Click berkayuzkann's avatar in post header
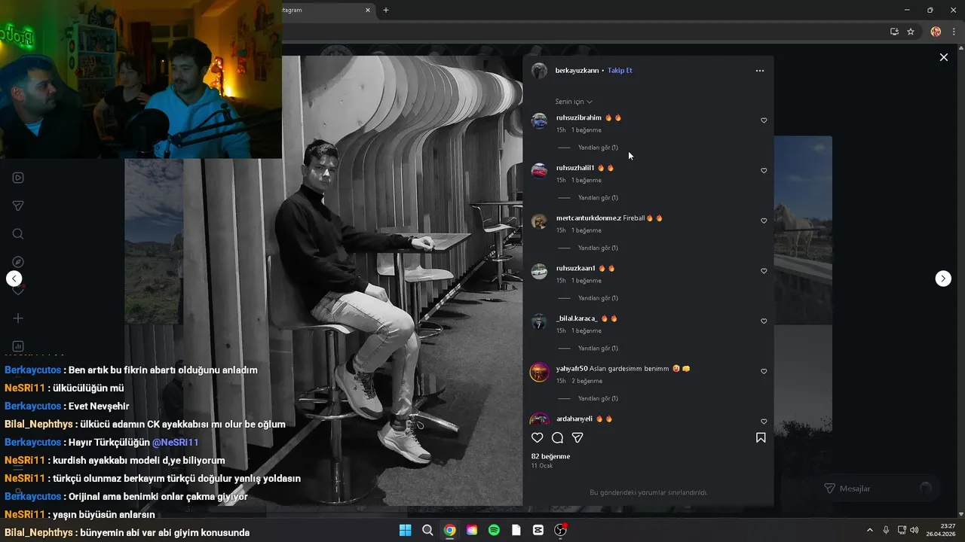Viewport: 965px width, 542px height. pyautogui.click(x=539, y=71)
